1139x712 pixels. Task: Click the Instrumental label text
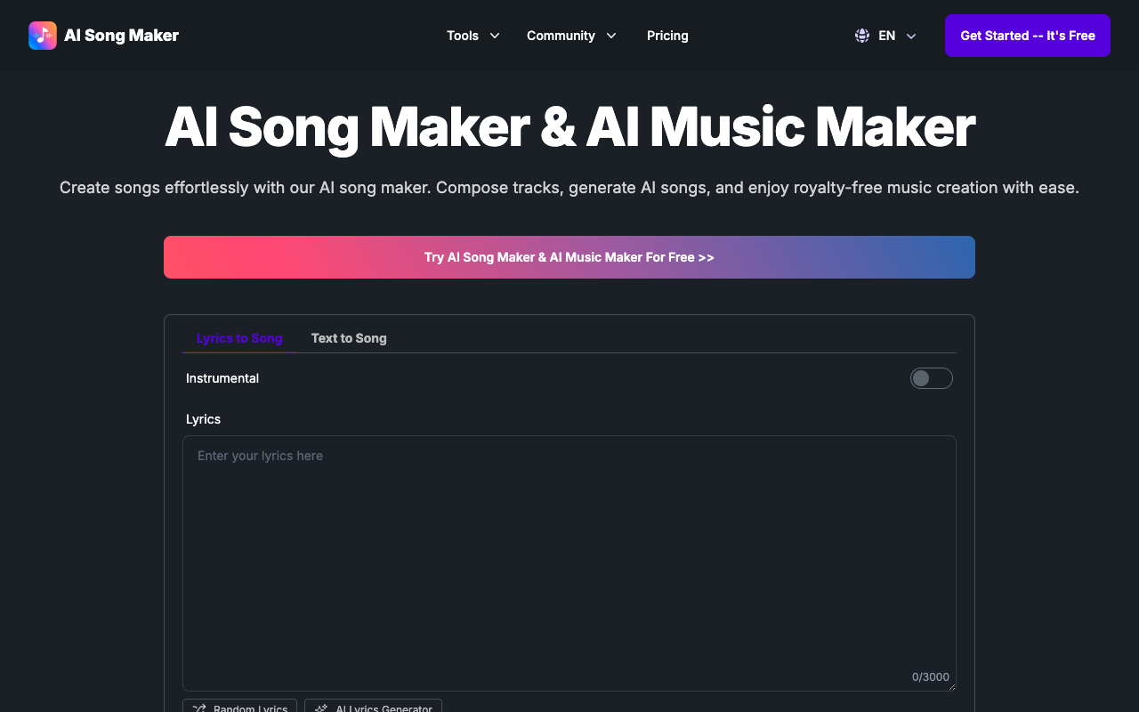222,378
